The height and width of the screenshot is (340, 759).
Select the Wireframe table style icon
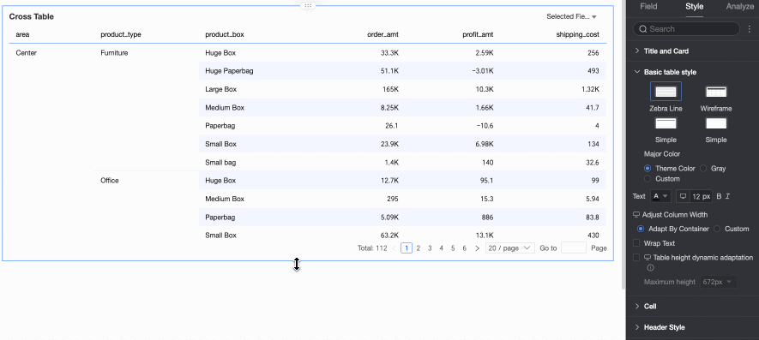click(716, 92)
